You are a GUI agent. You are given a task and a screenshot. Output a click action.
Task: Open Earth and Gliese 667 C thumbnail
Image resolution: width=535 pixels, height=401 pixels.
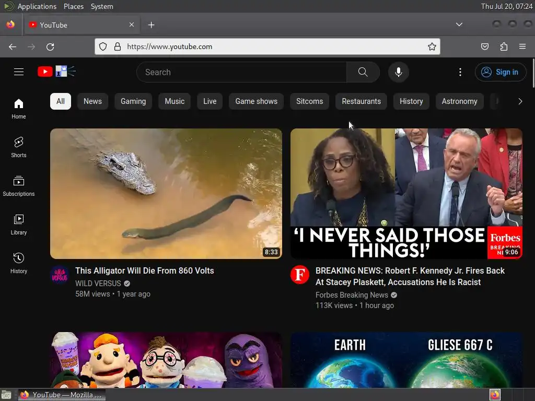[x=406, y=360]
